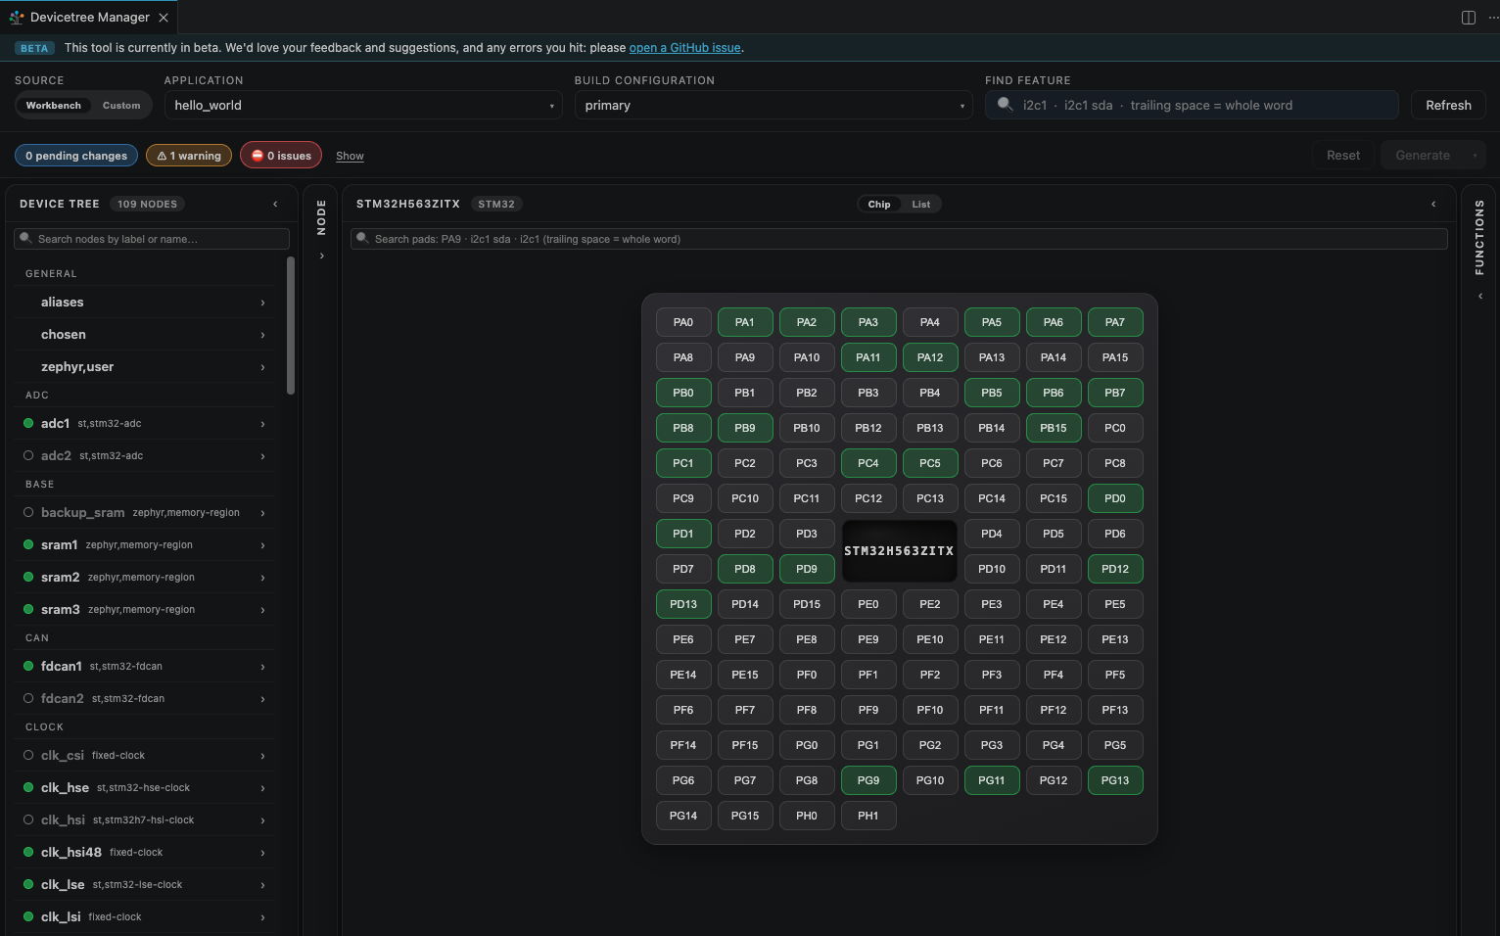1500x936 pixels.
Task: Open the Application dropdown showing hello_world
Action: pos(363,105)
